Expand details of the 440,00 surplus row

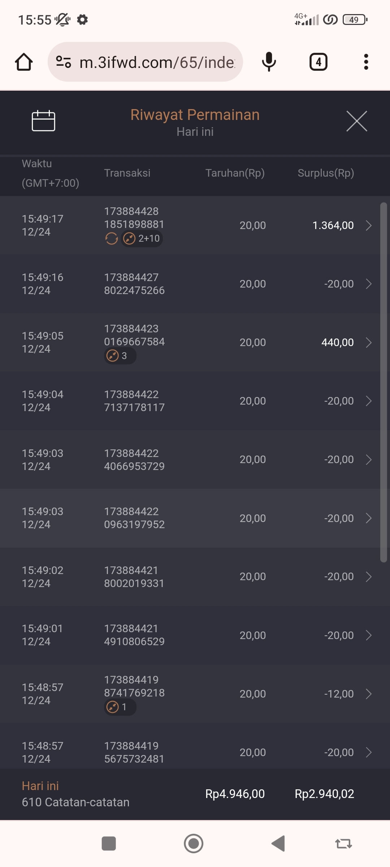[x=368, y=342]
